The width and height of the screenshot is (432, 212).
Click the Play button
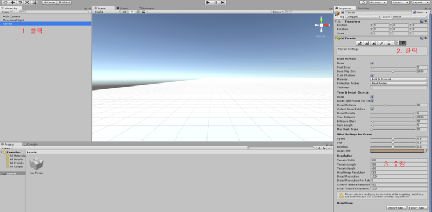(208, 2)
